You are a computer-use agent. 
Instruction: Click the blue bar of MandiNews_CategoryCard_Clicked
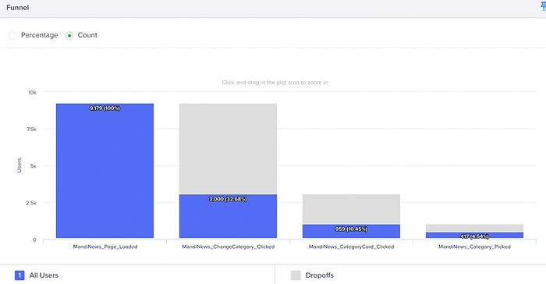351,231
